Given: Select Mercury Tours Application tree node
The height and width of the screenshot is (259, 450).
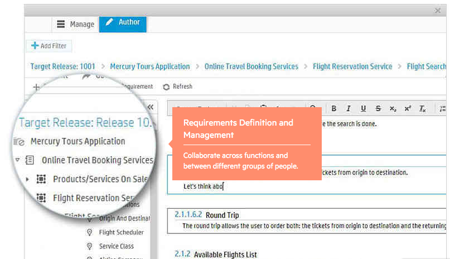Looking at the screenshot, I should [x=78, y=141].
